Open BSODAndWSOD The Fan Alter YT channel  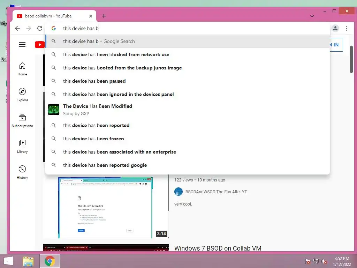(216, 192)
